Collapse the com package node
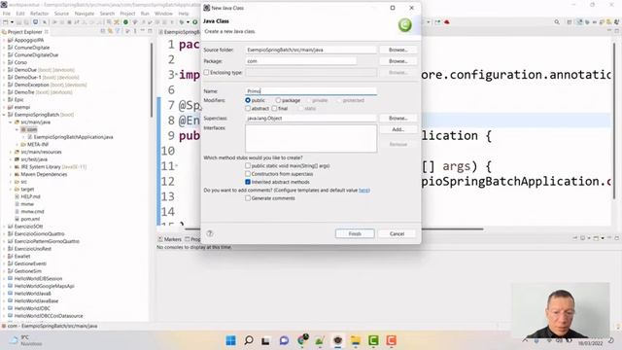Image resolution: width=622 pixels, height=350 pixels. pos(17,129)
